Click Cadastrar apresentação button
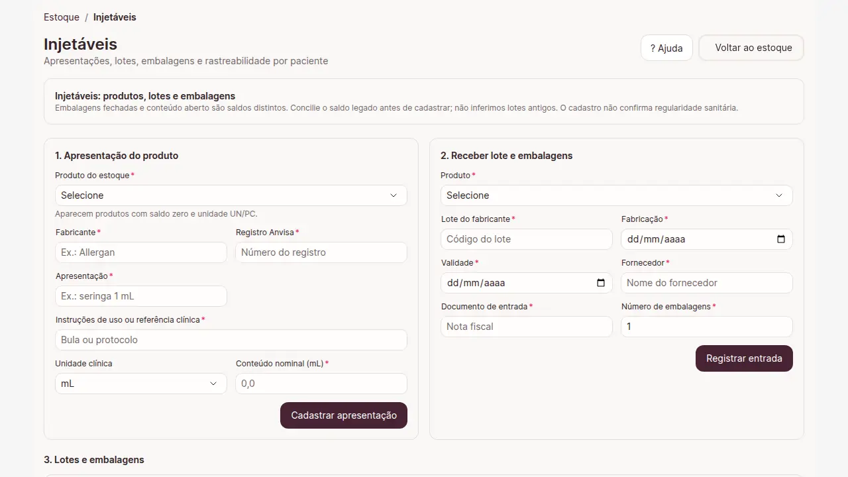 click(x=344, y=415)
